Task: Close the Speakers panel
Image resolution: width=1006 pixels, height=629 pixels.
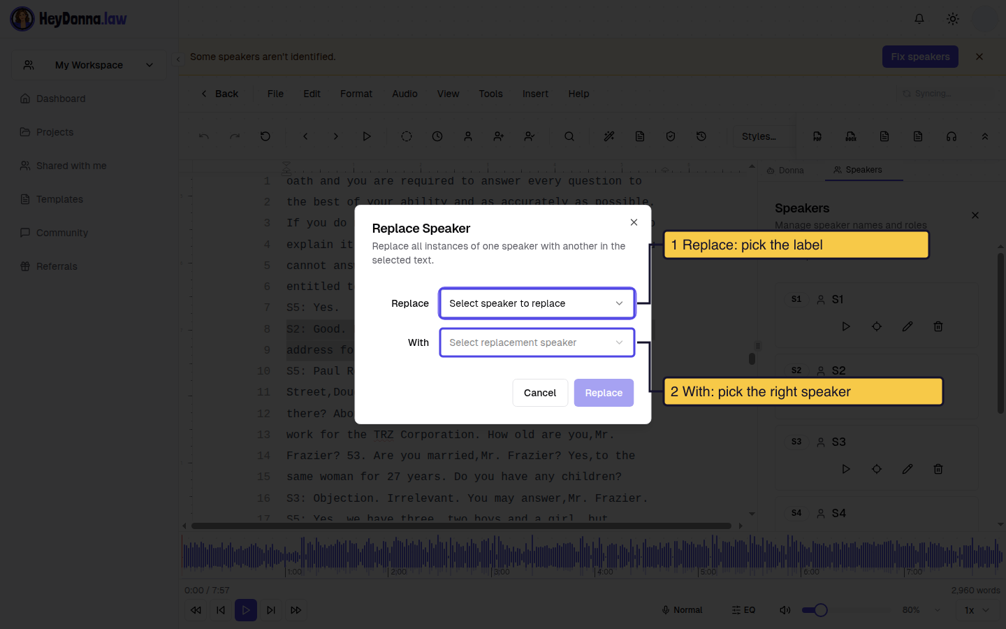Action: click(x=975, y=215)
